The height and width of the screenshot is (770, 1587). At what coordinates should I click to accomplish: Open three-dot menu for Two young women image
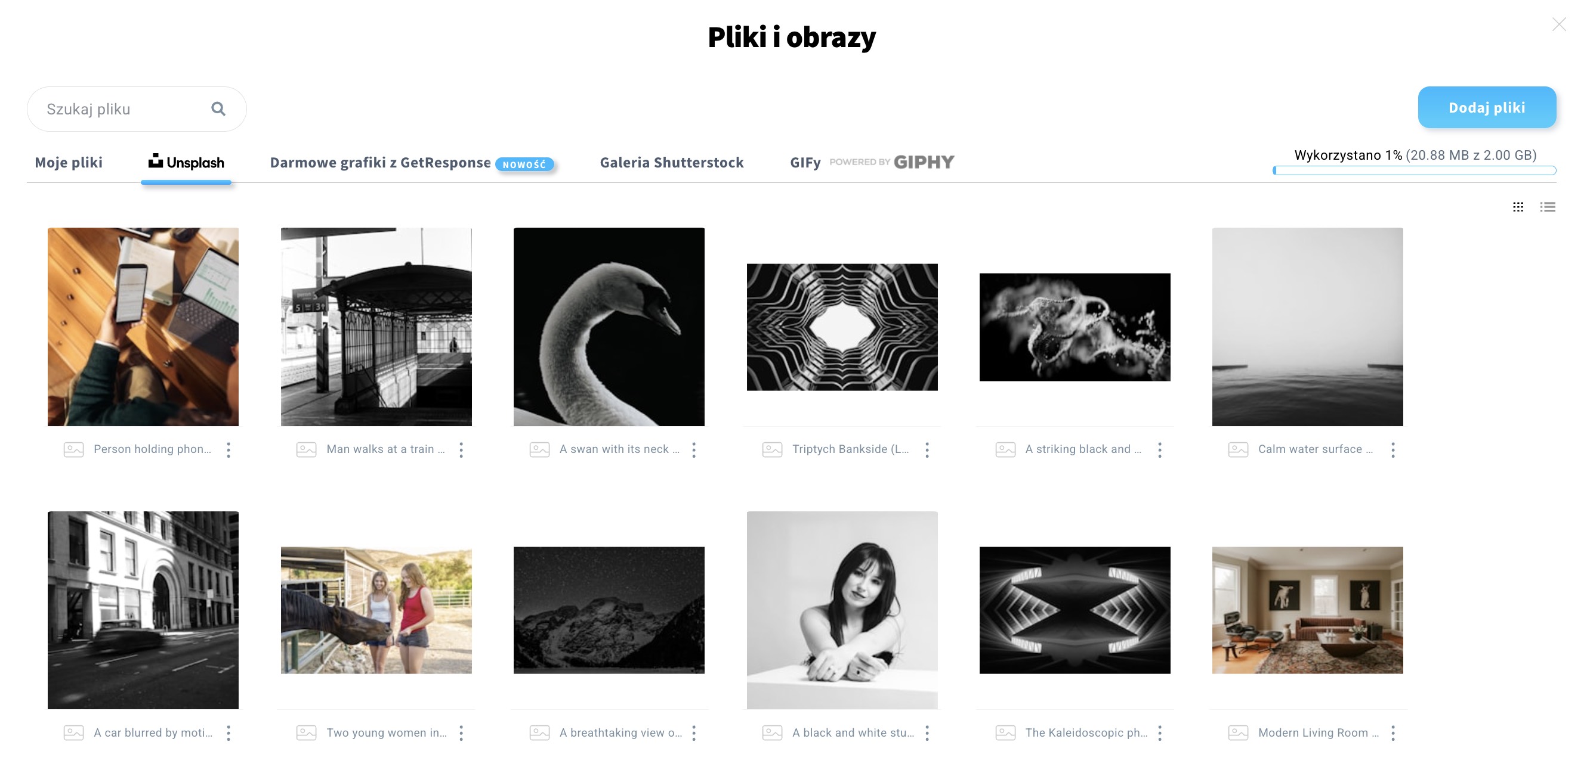[461, 732]
